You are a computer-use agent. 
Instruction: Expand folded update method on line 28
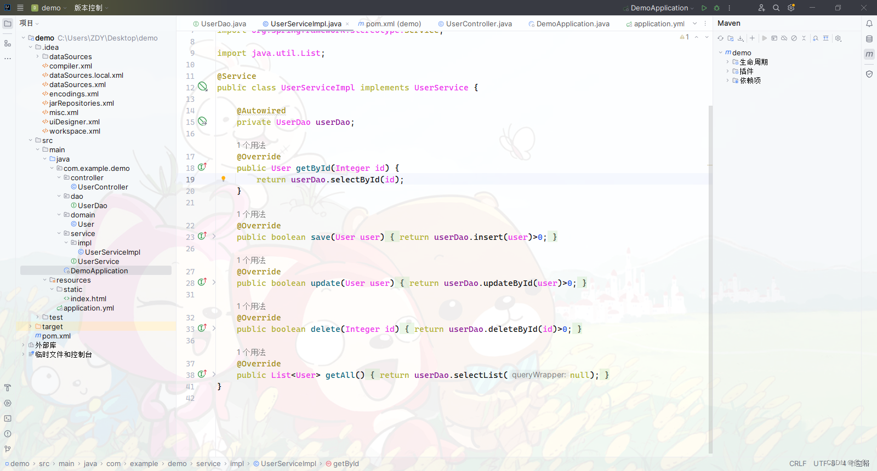214,283
